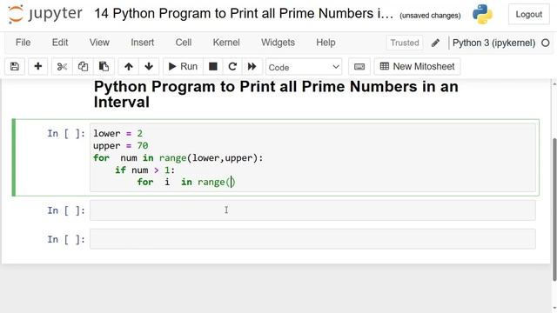Click the notebook vertical scrollbar
557x313 pixels.
point(554,210)
